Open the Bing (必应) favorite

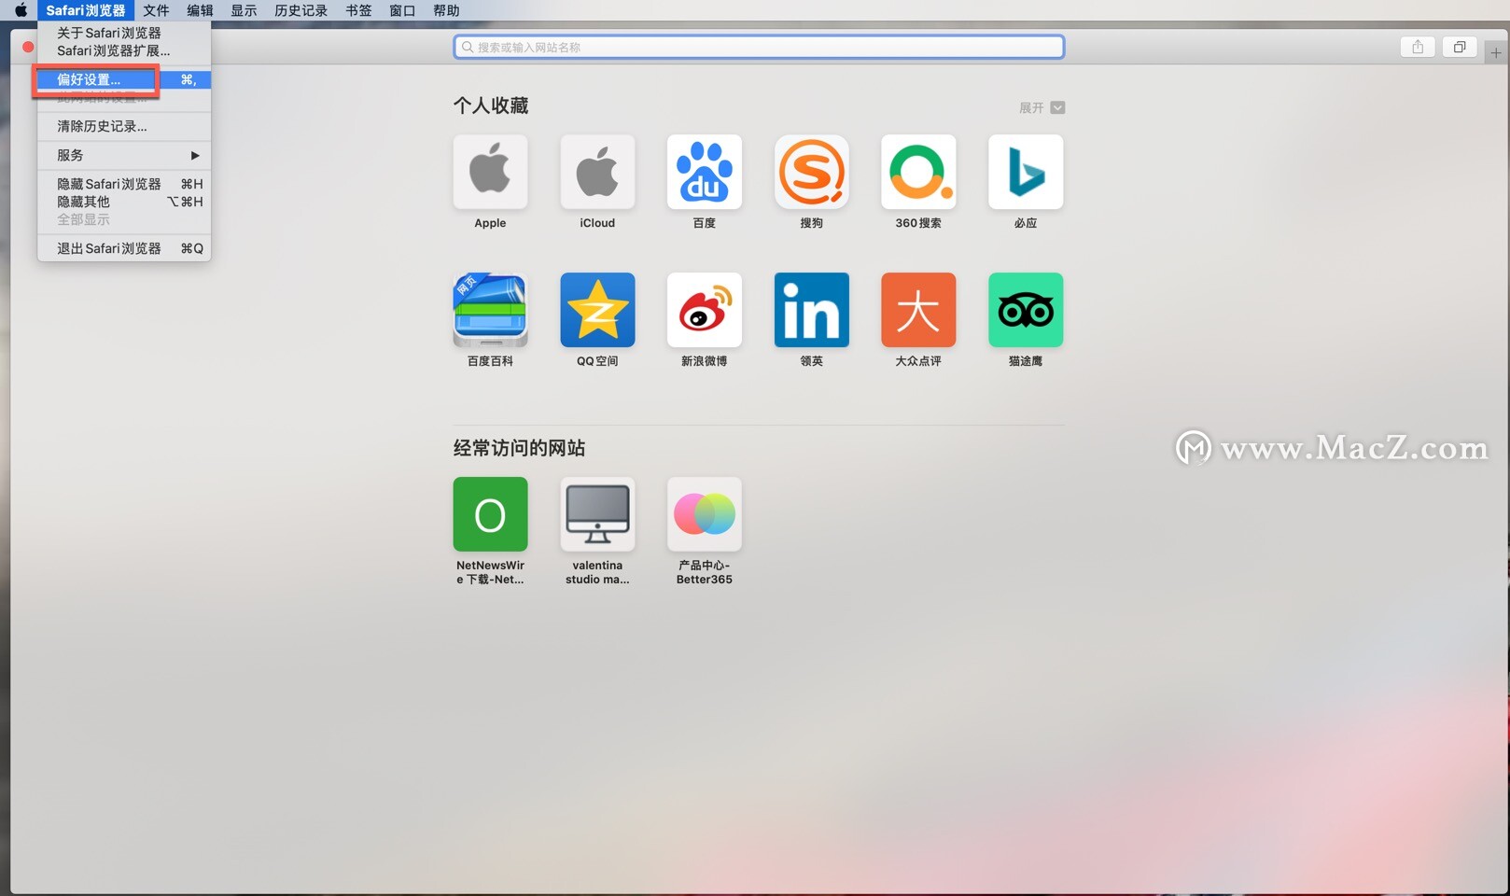point(1026,172)
